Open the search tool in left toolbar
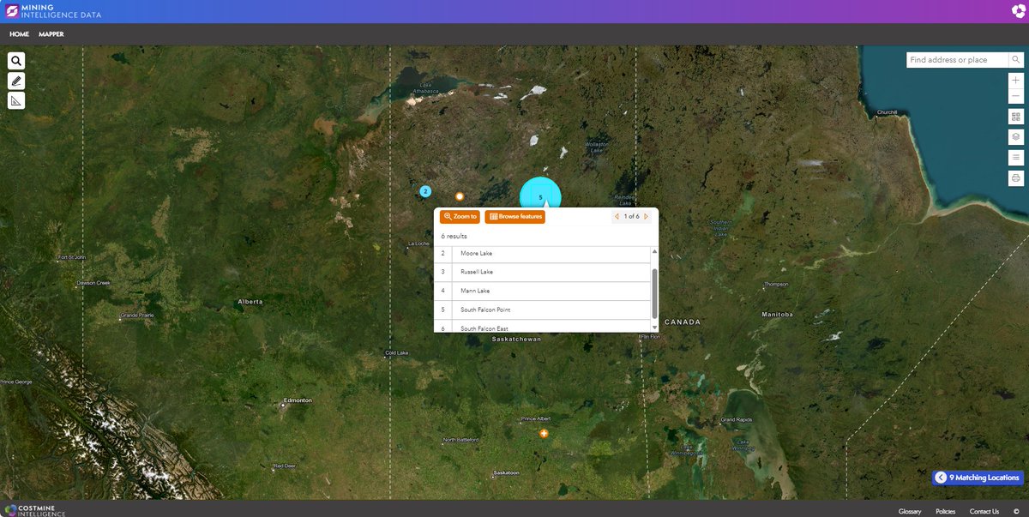1029x517 pixels. point(16,61)
